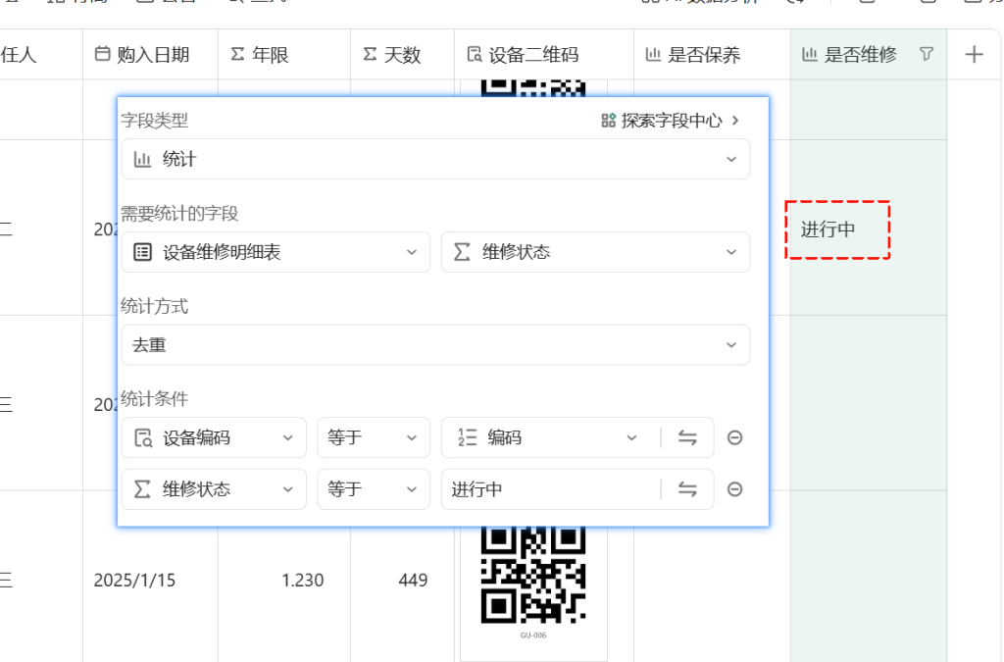Open 探索字段中心 link
This screenshot has height=662, width=1004.
671,121
